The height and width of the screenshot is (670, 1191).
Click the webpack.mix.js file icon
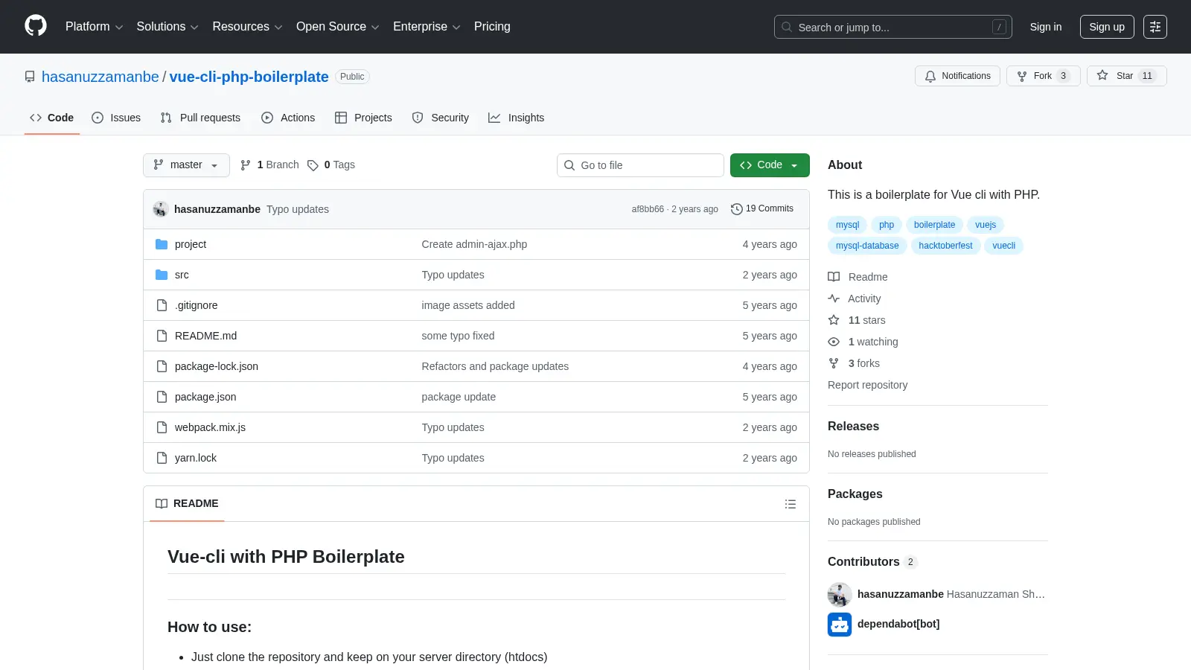click(162, 427)
